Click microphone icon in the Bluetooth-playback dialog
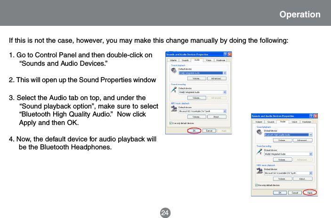Viewport: 331px width, 218px height. point(259,152)
